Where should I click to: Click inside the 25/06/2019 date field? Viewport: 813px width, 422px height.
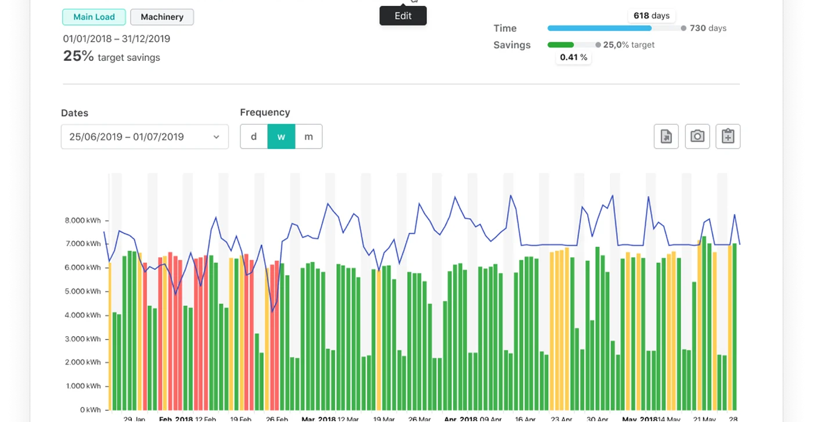coord(126,136)
